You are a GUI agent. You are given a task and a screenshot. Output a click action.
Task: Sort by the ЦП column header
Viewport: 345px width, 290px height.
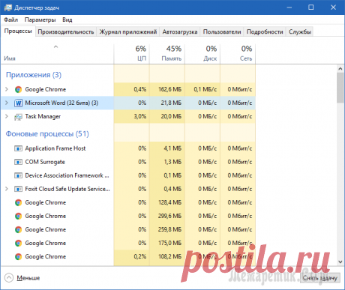click(x=132, y=53)
